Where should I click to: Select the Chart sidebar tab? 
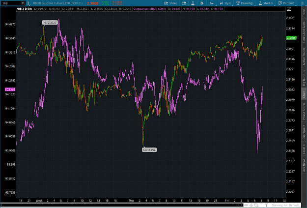pos(304,94)
